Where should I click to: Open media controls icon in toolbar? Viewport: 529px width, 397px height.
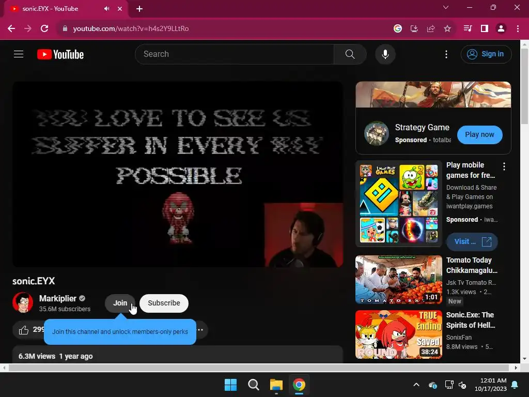468,28
